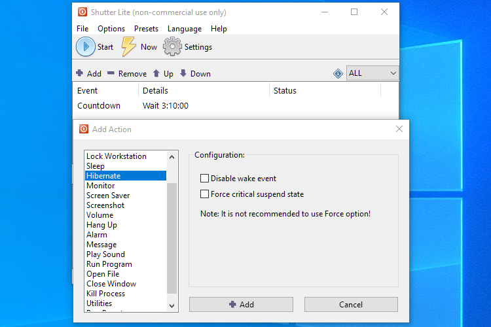
Task: Maximize the Shutter Lite window
Action: pos(354,12)
